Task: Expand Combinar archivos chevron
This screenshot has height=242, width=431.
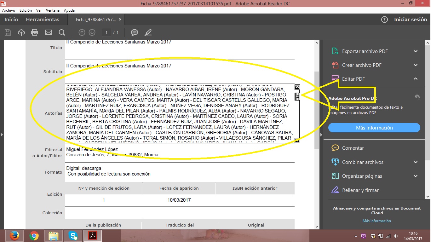Action: click(x=416, y=162)
